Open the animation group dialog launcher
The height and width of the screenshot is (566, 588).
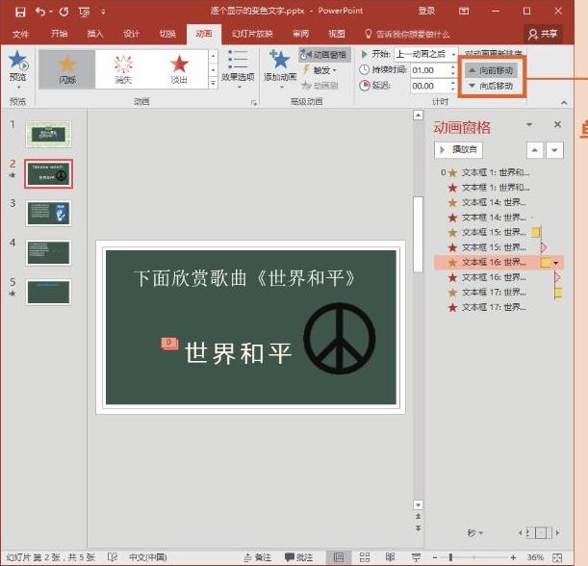pos(254,103)
